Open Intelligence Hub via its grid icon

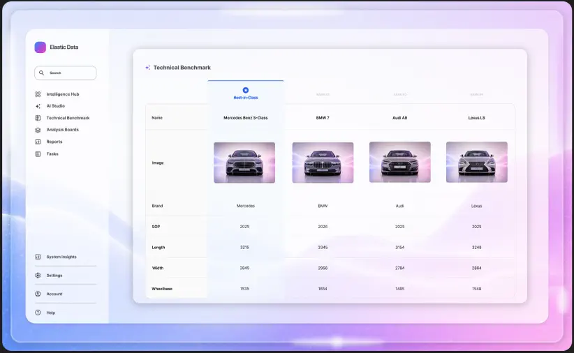click(x=38, y=94)
